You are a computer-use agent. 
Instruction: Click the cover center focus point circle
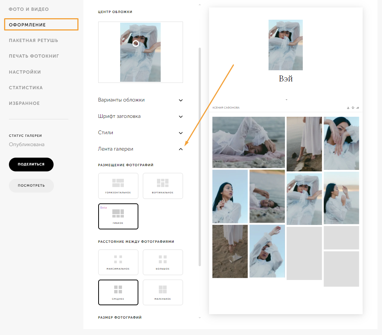coord(136,44)
